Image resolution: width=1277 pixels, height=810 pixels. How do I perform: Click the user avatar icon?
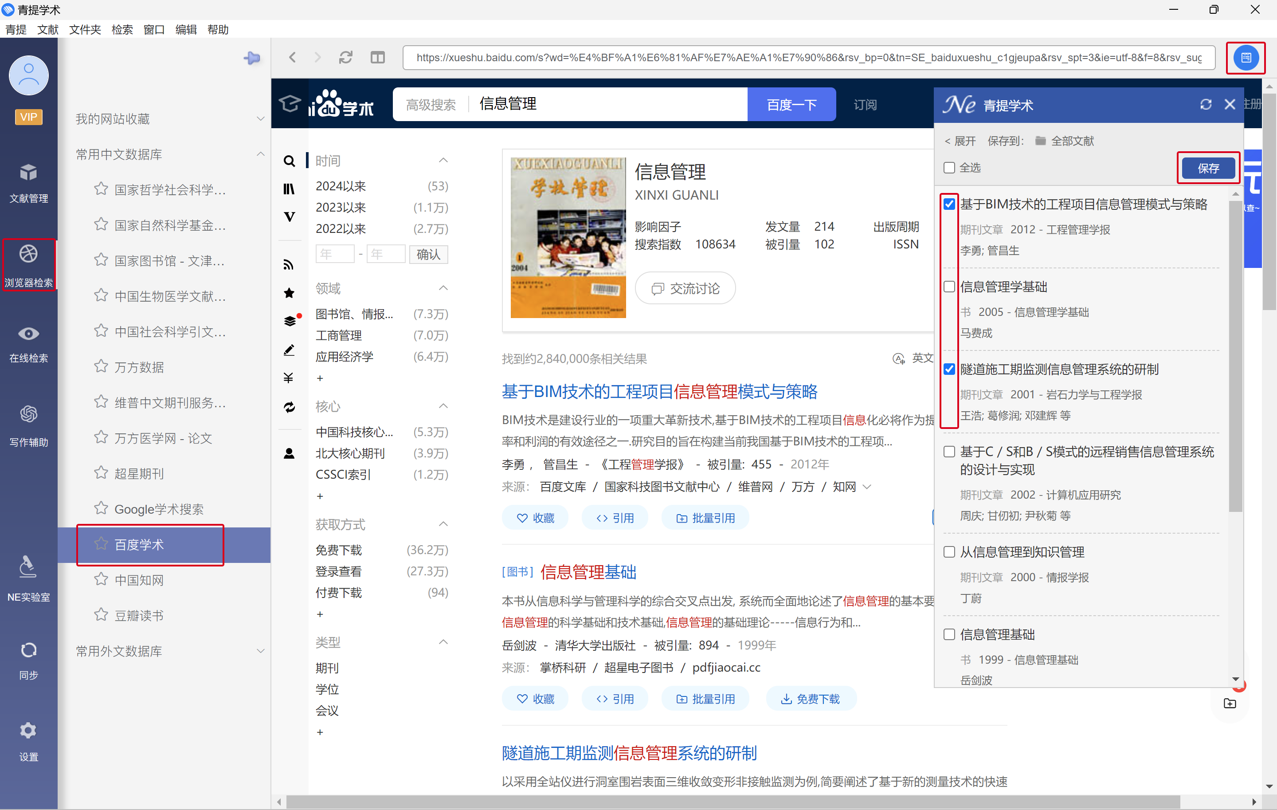coord(29,75)
